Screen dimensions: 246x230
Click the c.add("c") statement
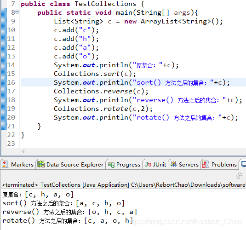[x=76, y=30]
